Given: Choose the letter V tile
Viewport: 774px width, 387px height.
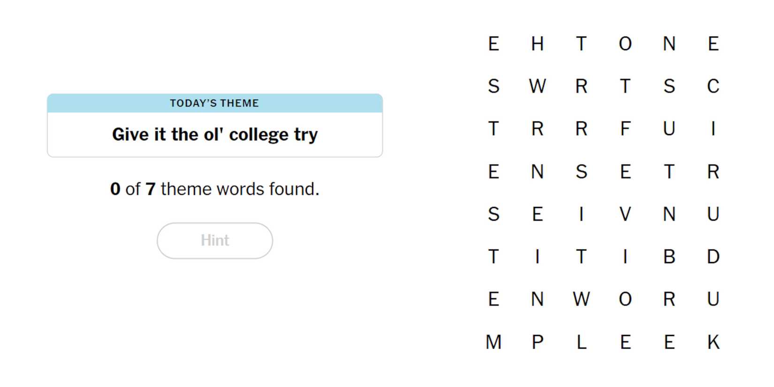Looking at the screenshot, I should coord(625,214).
